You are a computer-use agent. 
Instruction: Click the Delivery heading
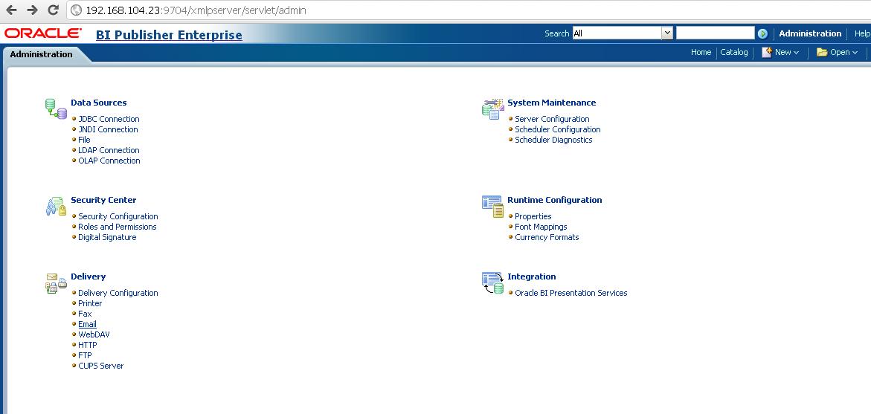pos(89,276)
